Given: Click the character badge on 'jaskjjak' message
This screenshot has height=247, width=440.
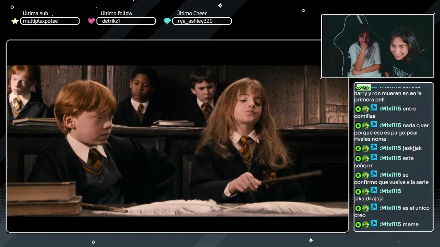Looking at the screenshot, I should tap(366, 149).
